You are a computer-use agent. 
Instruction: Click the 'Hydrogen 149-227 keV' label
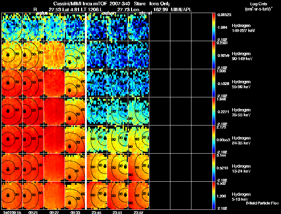[243, 28]
